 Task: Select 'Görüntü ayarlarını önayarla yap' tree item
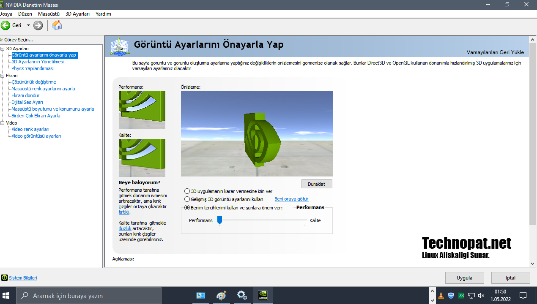pyautogui.click(x=44, y=55)
